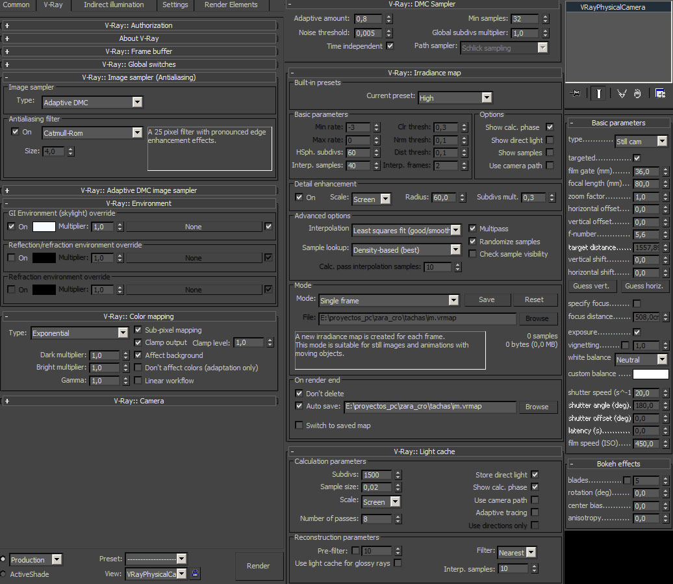The width and height of the screenshot is (673, 584).
Task: Switch to the V-Ray tab
Action: coord(53,5)
